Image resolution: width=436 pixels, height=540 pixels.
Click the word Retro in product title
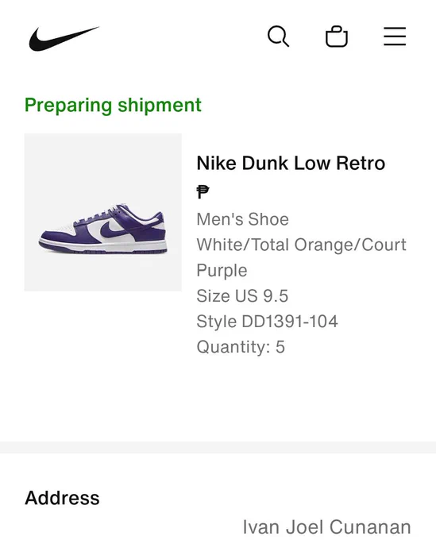(x=361, y=163)
